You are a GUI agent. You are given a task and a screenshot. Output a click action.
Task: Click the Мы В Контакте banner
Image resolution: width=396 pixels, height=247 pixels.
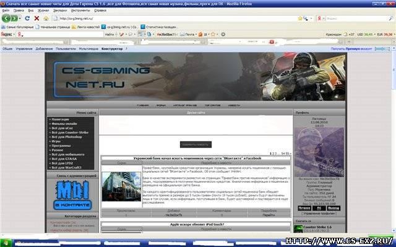pyautogui.click(x=72, y=195)
